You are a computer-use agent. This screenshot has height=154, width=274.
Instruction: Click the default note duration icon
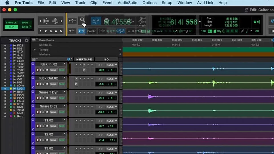(x=247, y=31)
